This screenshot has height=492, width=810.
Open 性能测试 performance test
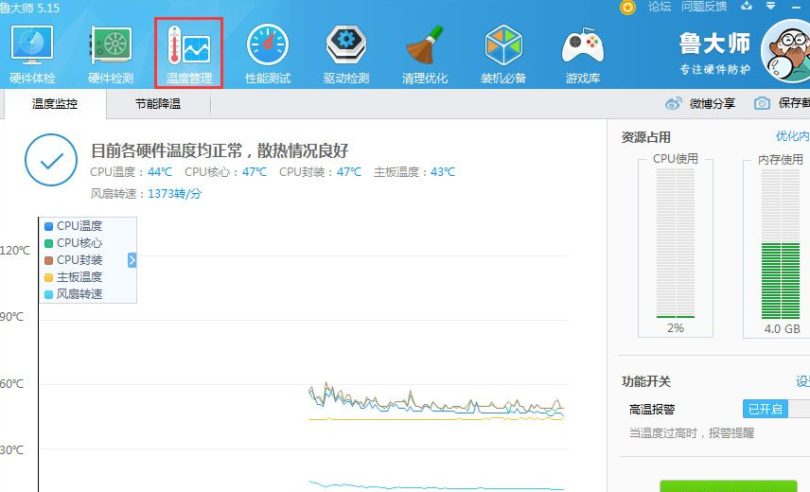pos(268,54)
